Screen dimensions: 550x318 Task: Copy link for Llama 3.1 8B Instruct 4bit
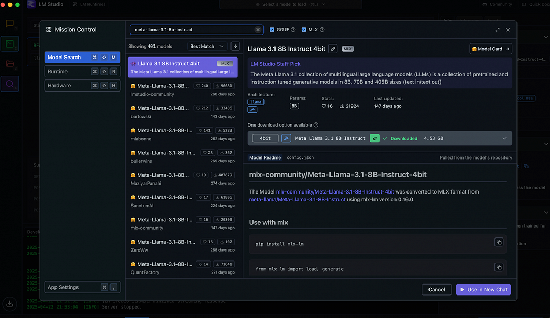tap(333, 49)
